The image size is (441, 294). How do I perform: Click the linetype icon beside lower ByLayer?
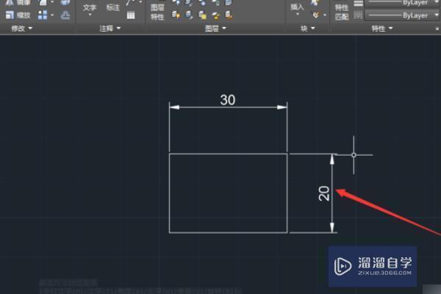tap(358, 15)
